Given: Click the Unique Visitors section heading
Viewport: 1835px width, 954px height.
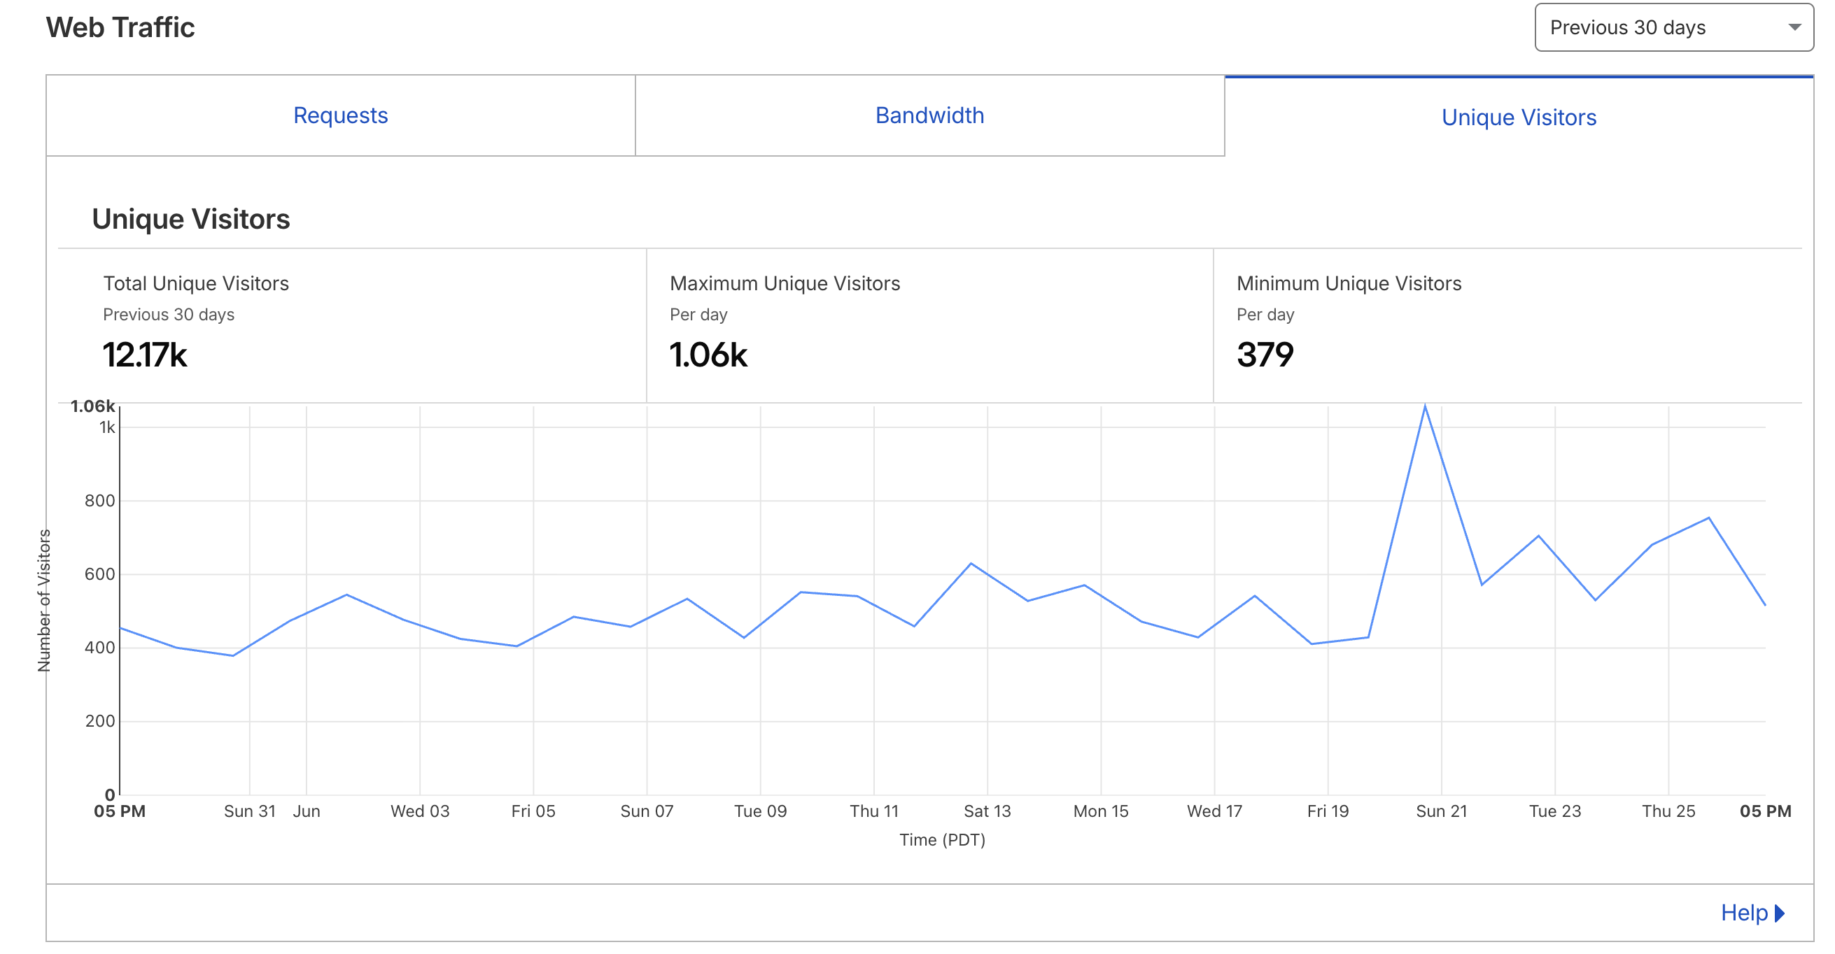Looking at the screenshot, I should (x=191, y=218).
